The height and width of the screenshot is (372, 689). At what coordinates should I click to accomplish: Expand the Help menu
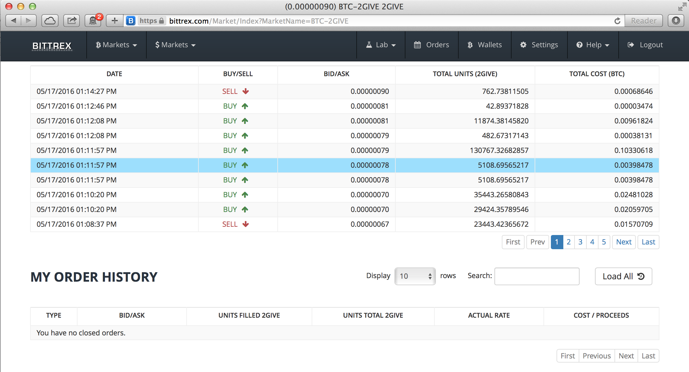tap(593, 45)
